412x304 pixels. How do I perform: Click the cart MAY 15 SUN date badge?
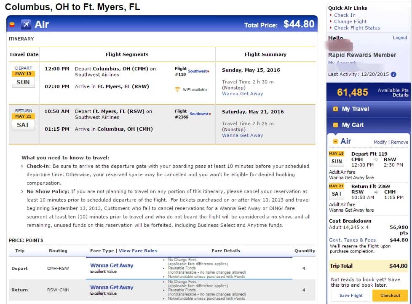tap(336, 159)
